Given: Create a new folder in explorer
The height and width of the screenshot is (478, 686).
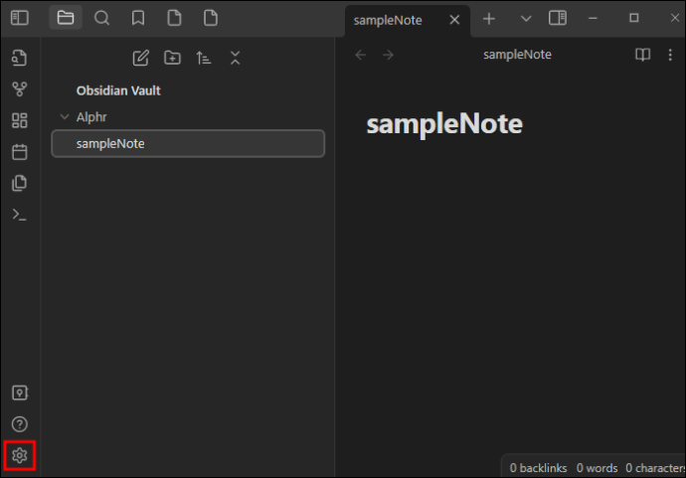Looking at the screenshot, I should [x=172, y=58].
